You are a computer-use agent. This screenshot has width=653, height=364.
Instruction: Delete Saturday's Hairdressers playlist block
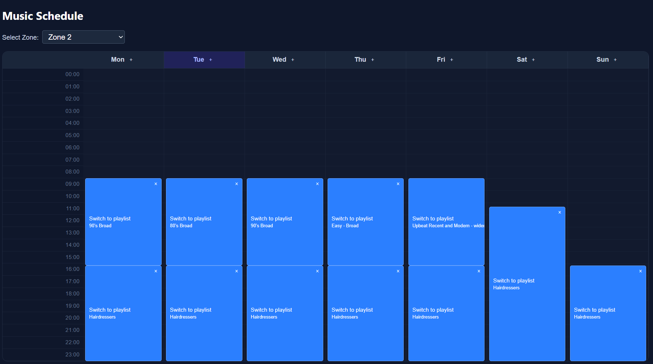(x=560, y=212)
